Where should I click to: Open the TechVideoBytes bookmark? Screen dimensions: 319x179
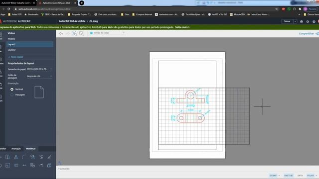pos(193,14)
